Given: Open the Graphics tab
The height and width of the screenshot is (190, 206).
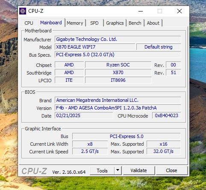Looking at the screenshot, I should (115, 23).
